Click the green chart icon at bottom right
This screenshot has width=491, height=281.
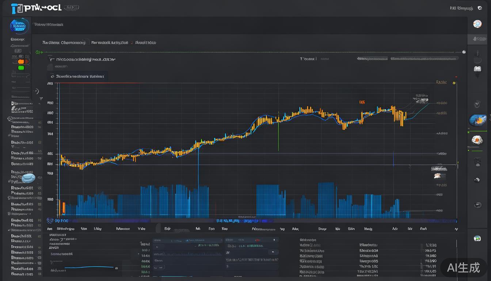click(477, 238)
